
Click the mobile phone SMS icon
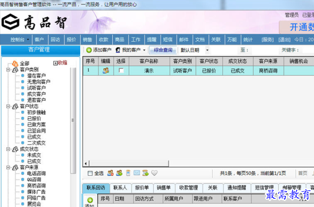click(x=128, y=173)
